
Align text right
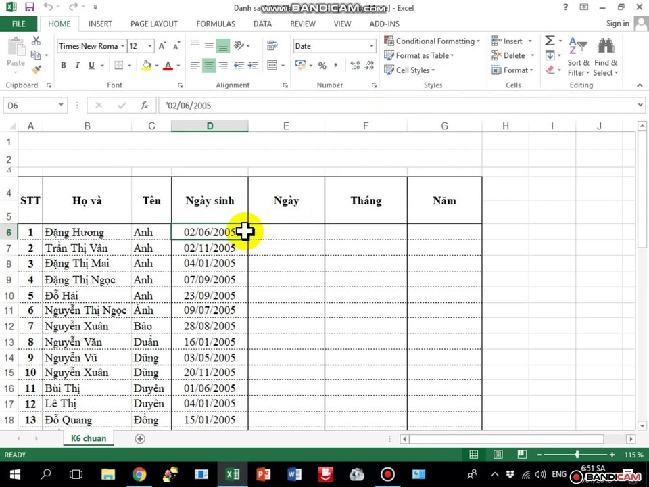(x=222, y=65)
